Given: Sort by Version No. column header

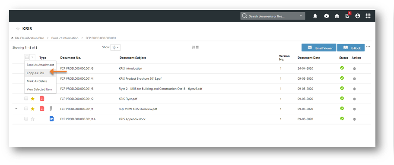Looking at the screenshot, I should [x=284, y=58].
